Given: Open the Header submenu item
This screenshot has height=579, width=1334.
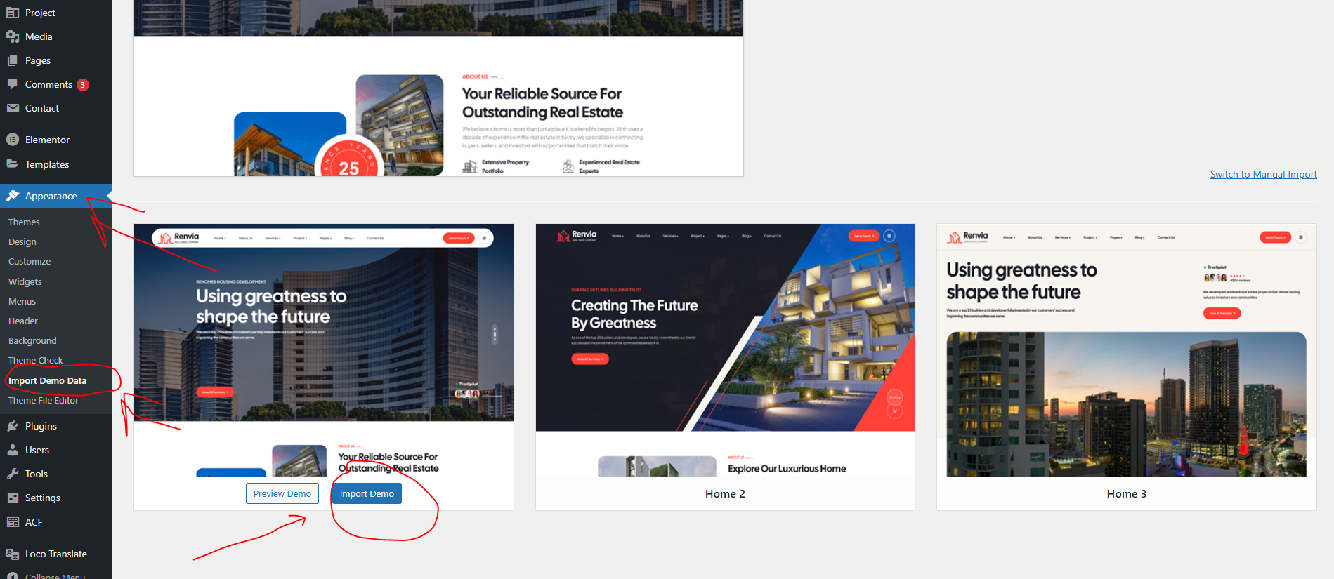Looking at the screenshot, I should point(23,321).
